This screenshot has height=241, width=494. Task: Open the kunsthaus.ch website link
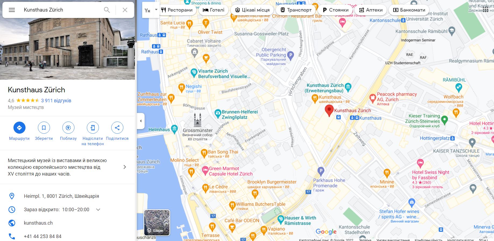pos(38,223)
